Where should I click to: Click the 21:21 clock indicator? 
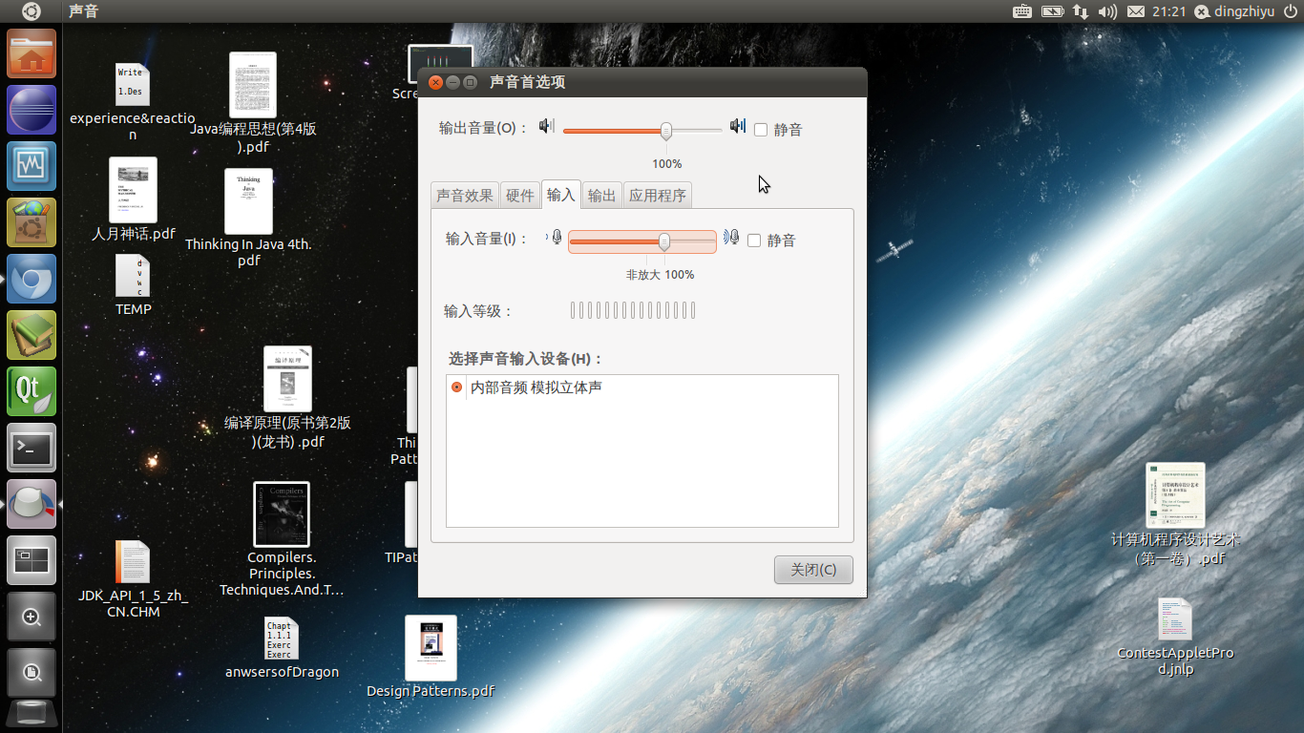[x=1168, y=11]
